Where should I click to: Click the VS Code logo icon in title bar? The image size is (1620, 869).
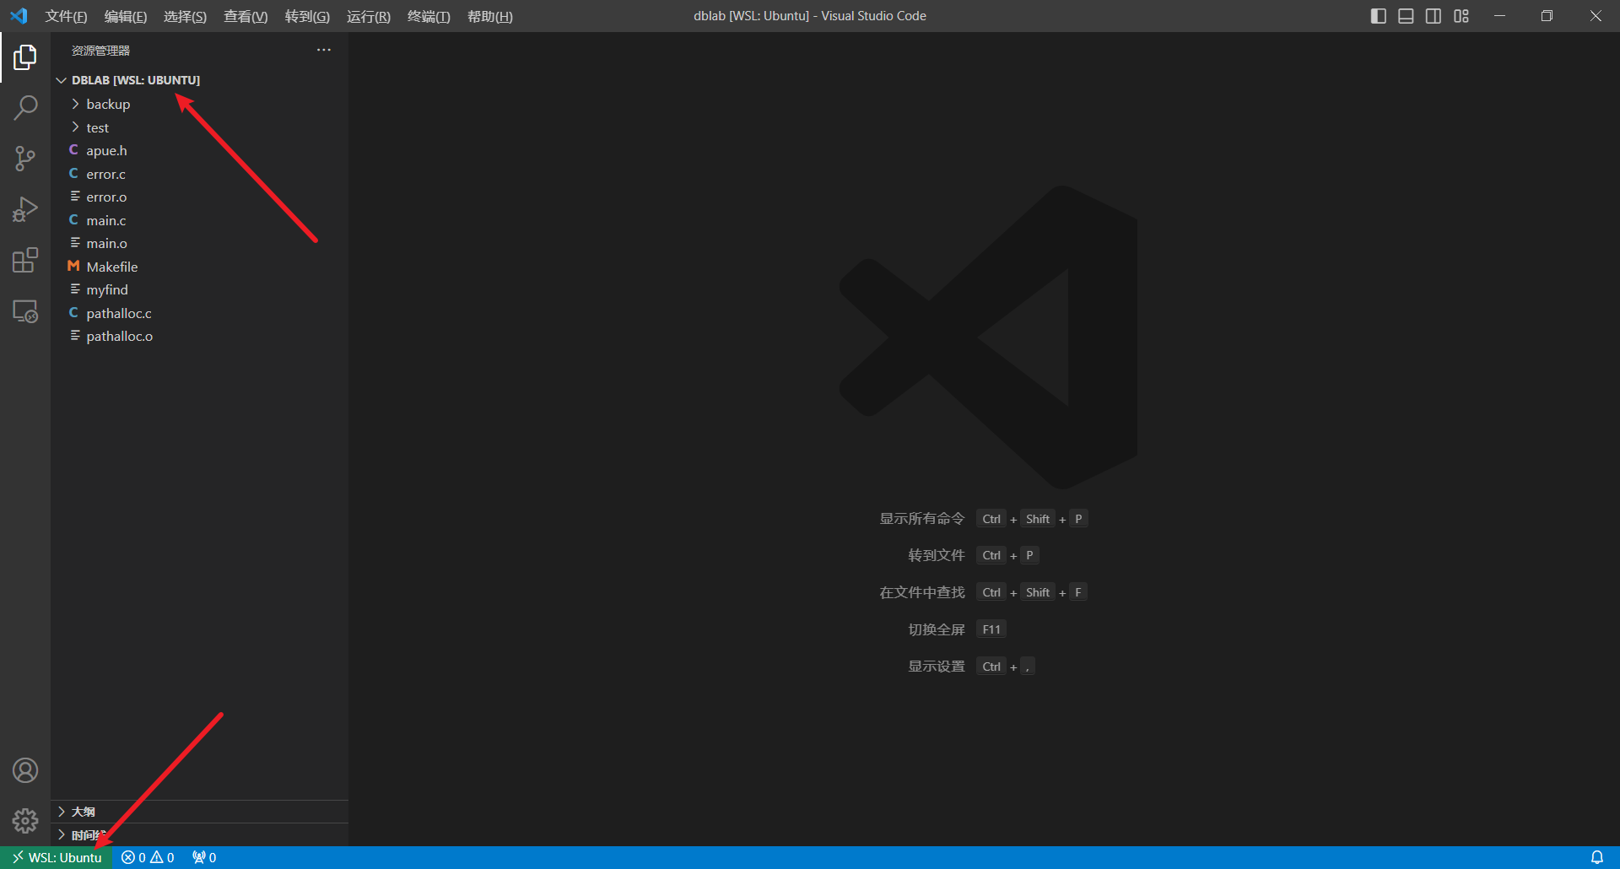(x=19, y=16)
